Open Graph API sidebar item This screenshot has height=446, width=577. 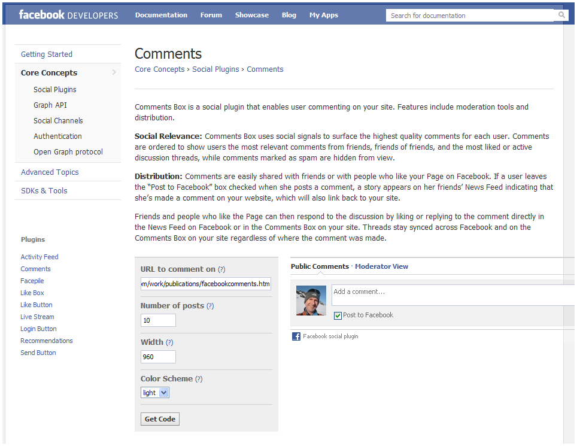click(x=50, y=105)
